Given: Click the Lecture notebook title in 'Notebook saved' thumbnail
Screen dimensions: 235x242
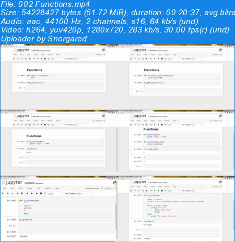Looking at the screenshot, I should click(29, 183).
